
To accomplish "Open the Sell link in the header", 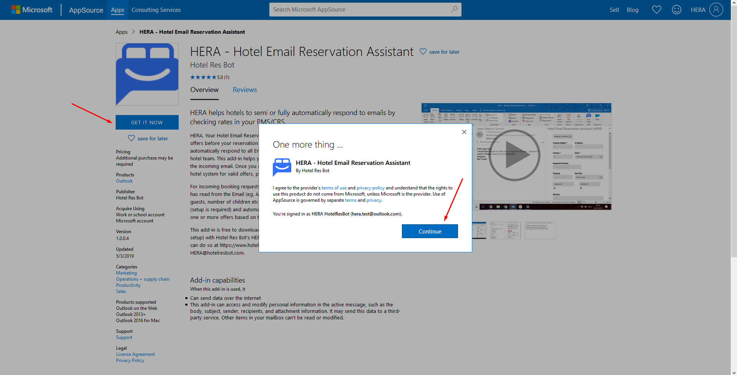I will pyautogui.click(x=614, y=10).
